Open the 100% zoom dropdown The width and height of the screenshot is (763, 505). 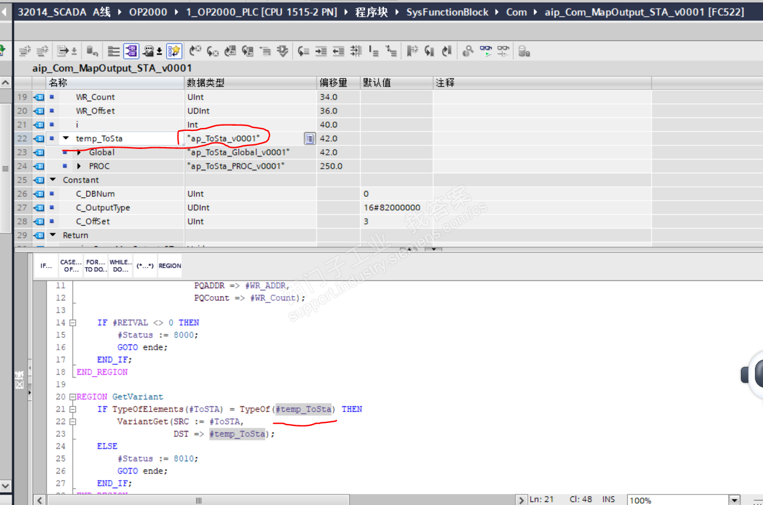point(734,500)
